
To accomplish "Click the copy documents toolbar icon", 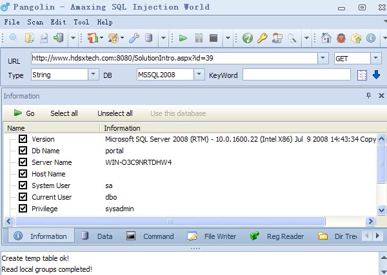I will pos(30,38).
